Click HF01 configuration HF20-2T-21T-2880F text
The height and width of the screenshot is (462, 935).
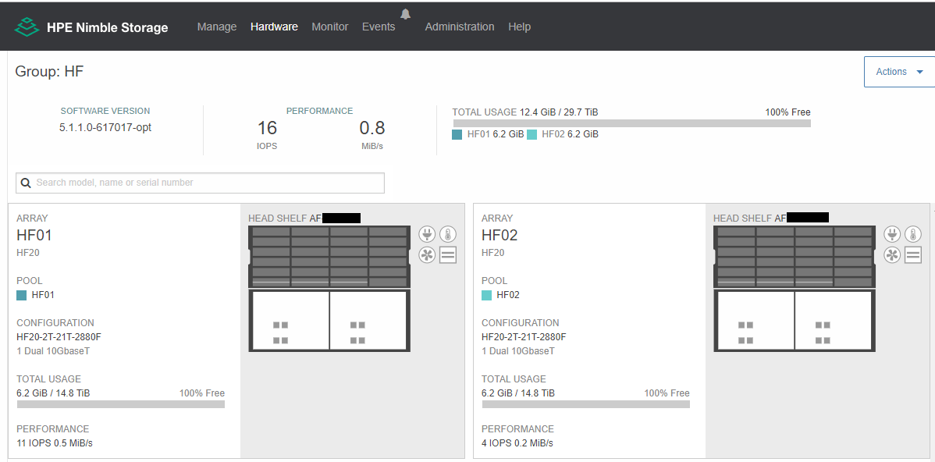click(x=59, y=337)
